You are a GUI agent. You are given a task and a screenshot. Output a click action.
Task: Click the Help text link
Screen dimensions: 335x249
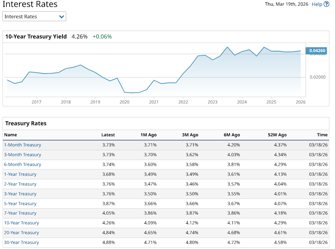click(x=317, y=4)
